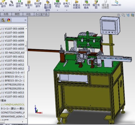Click the Zoom to Area icon
135x125 pixels.
click(123, 15)
